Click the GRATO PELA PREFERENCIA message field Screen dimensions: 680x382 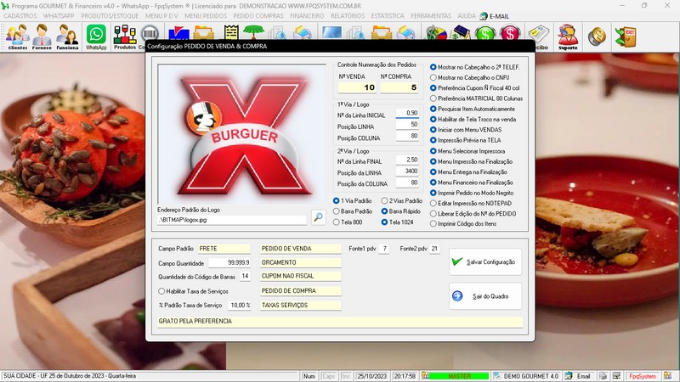[x=340, y=322]
